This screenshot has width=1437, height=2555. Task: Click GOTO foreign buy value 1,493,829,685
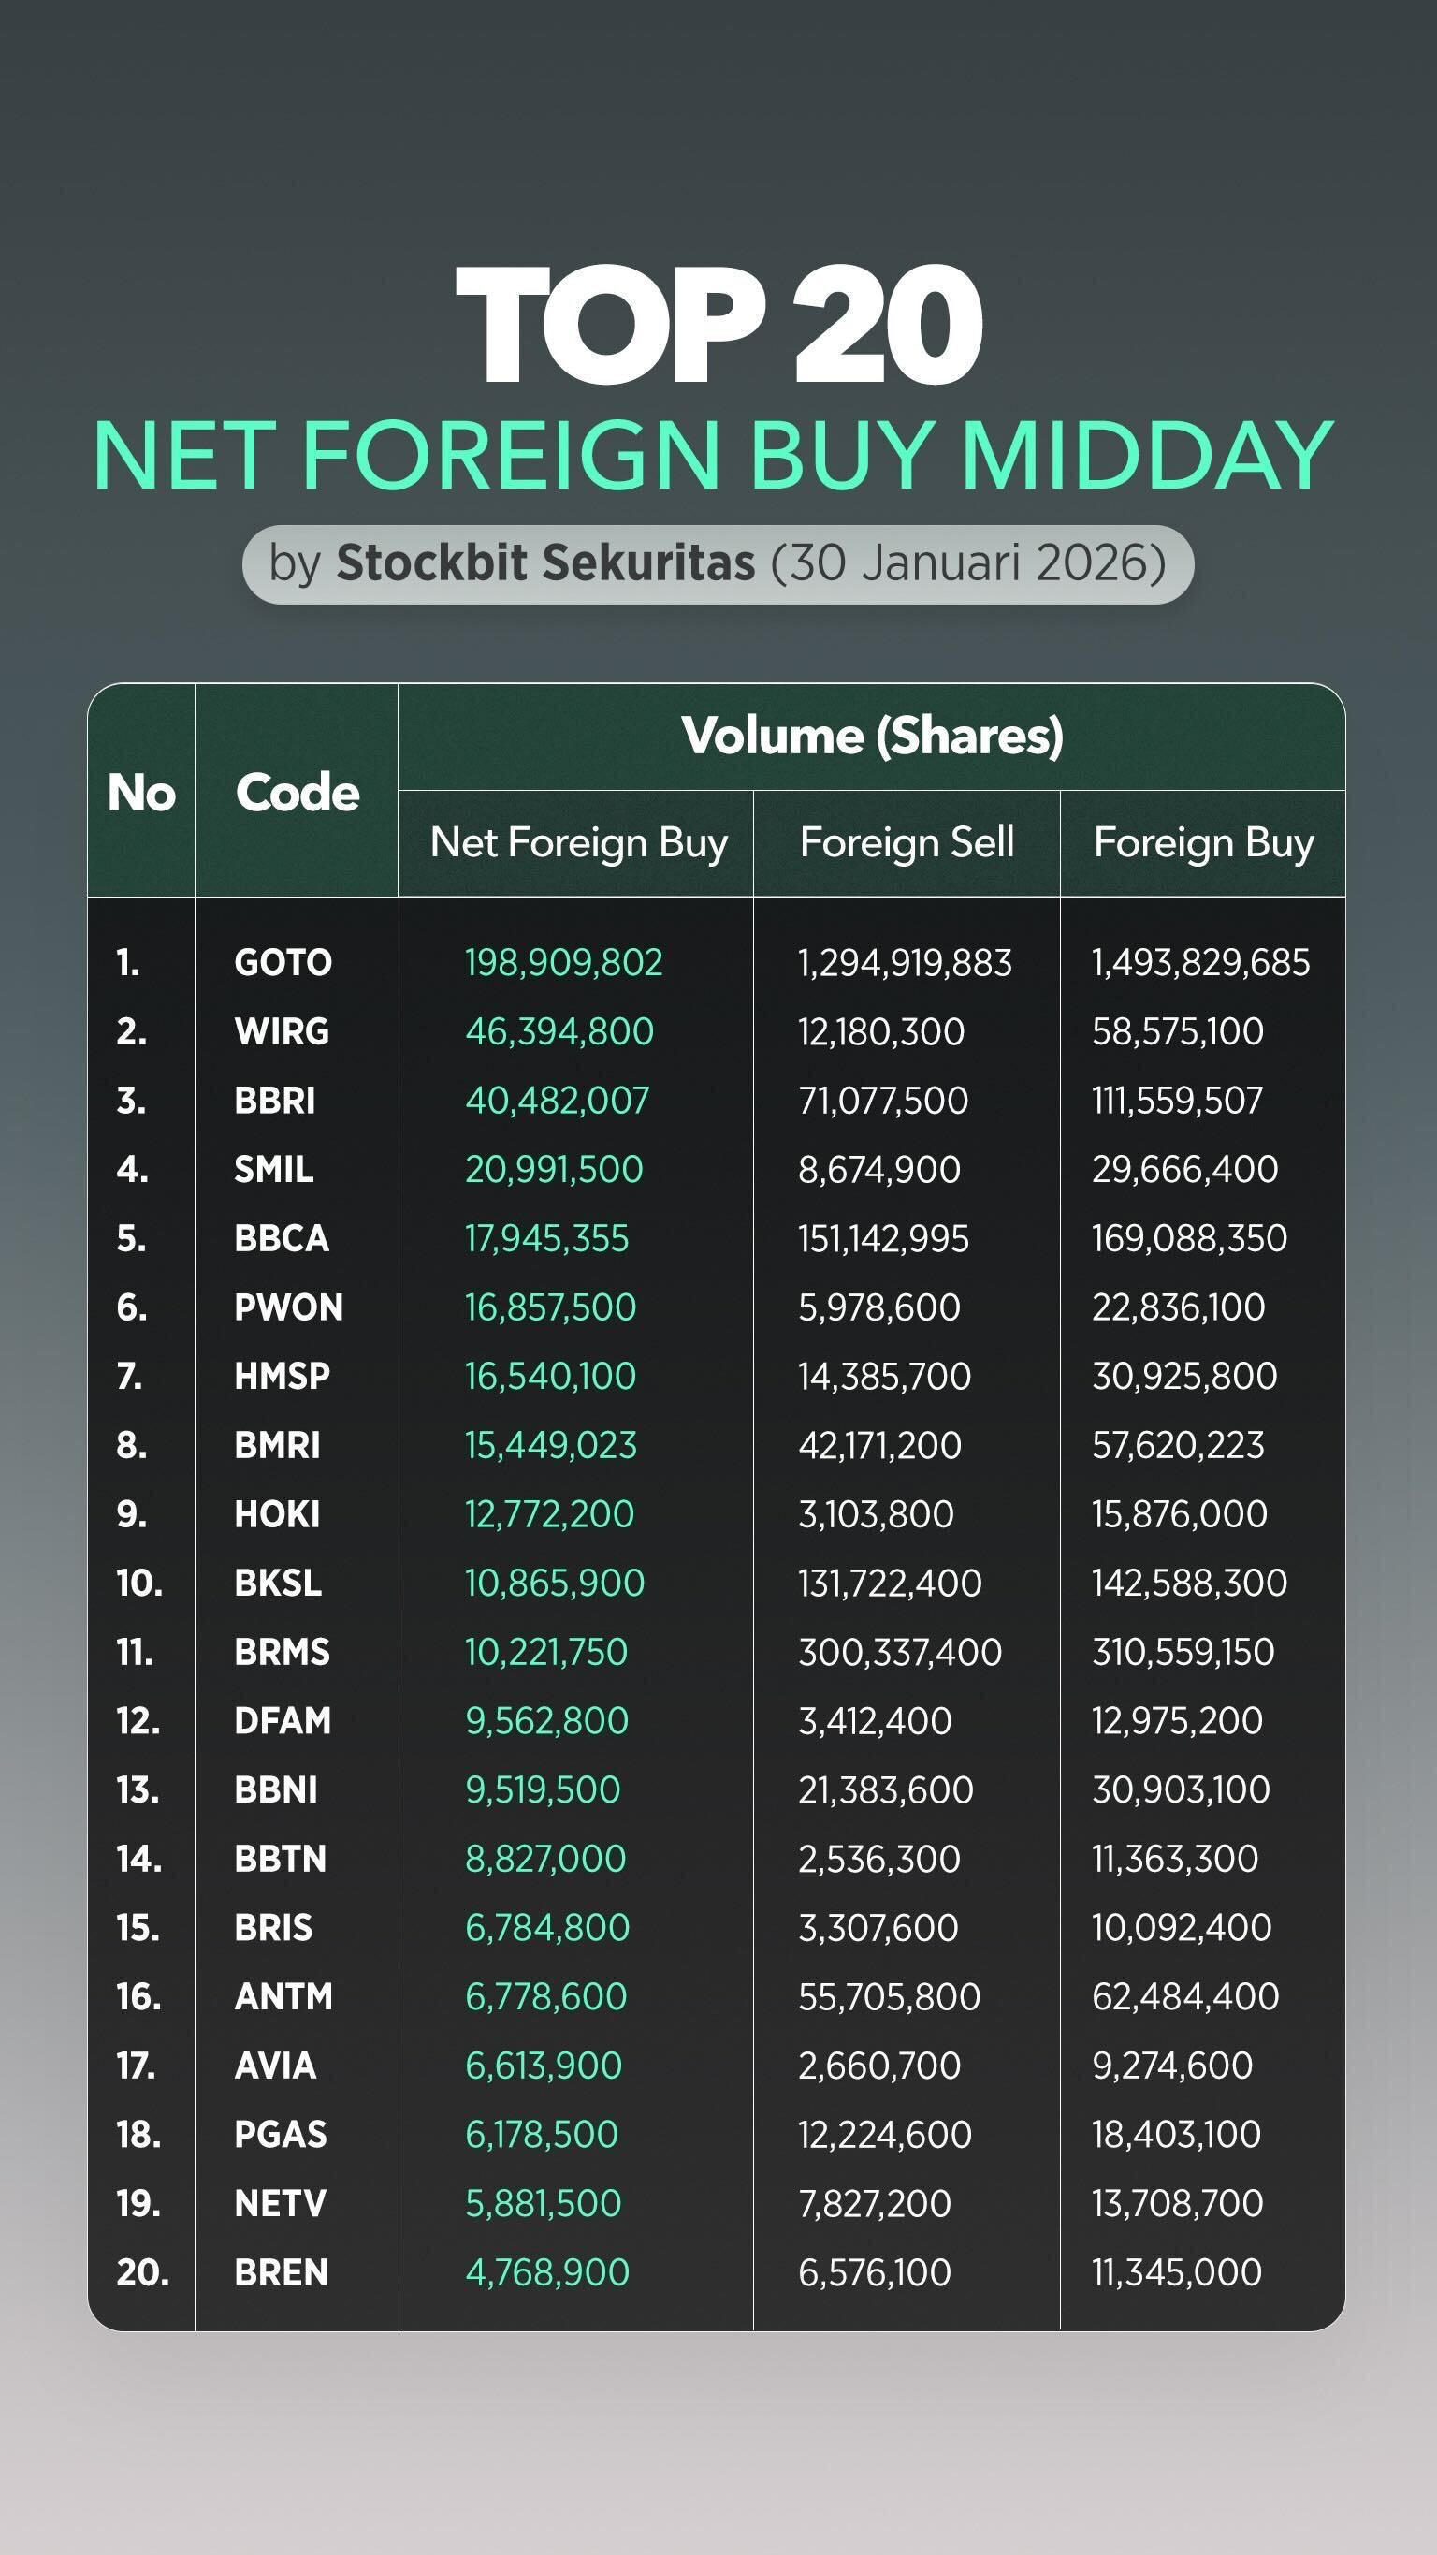click(x=1200, y=962)
